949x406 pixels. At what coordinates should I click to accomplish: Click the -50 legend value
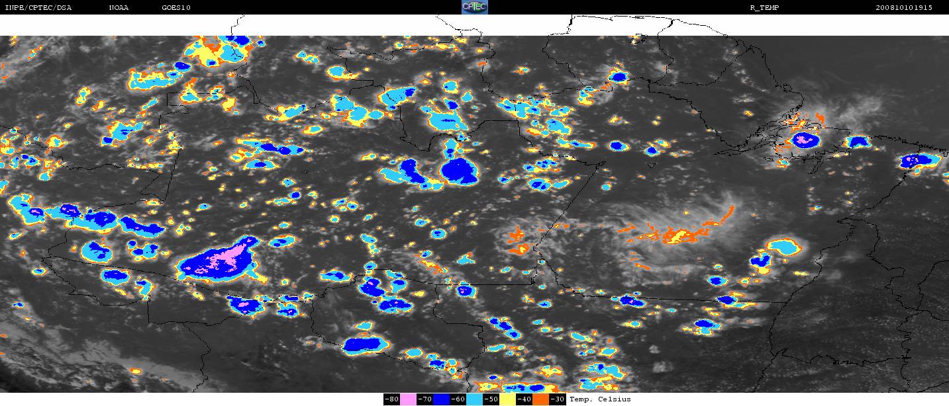pos(491,399)
